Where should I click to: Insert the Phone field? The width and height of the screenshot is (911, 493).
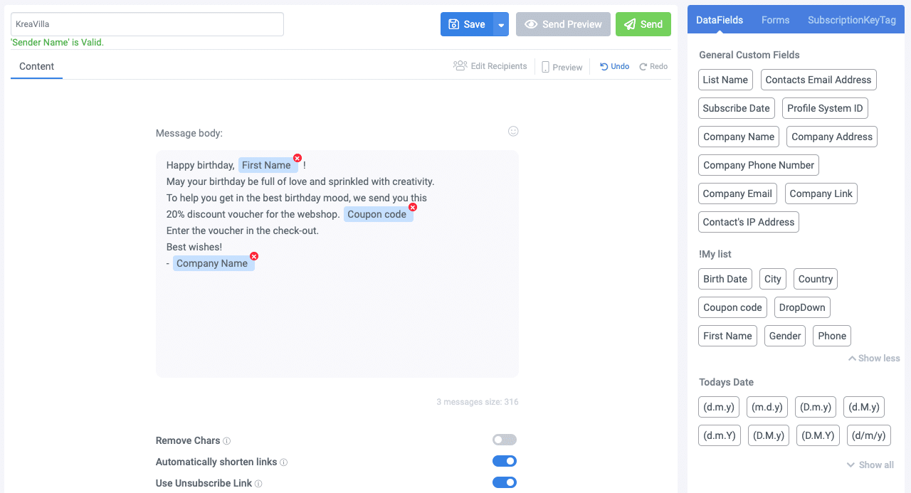(832, 336)
